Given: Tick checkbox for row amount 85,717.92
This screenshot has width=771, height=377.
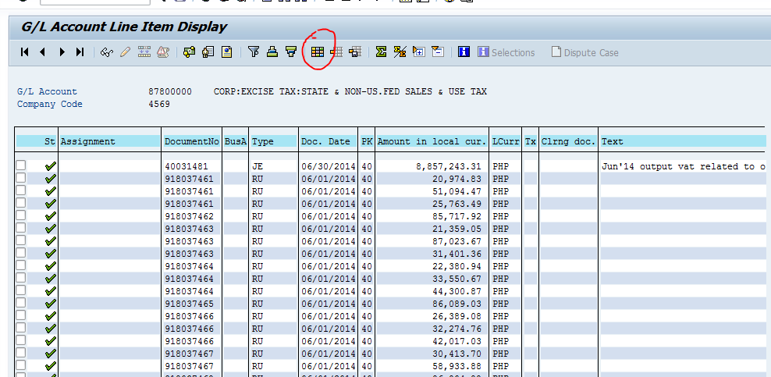Looking at the screenshot, I should coord(20,215).
